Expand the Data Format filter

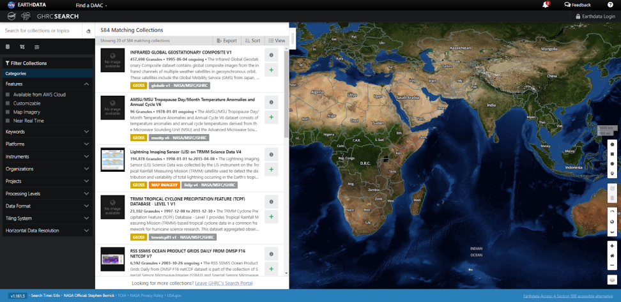[x=47, y=206]
